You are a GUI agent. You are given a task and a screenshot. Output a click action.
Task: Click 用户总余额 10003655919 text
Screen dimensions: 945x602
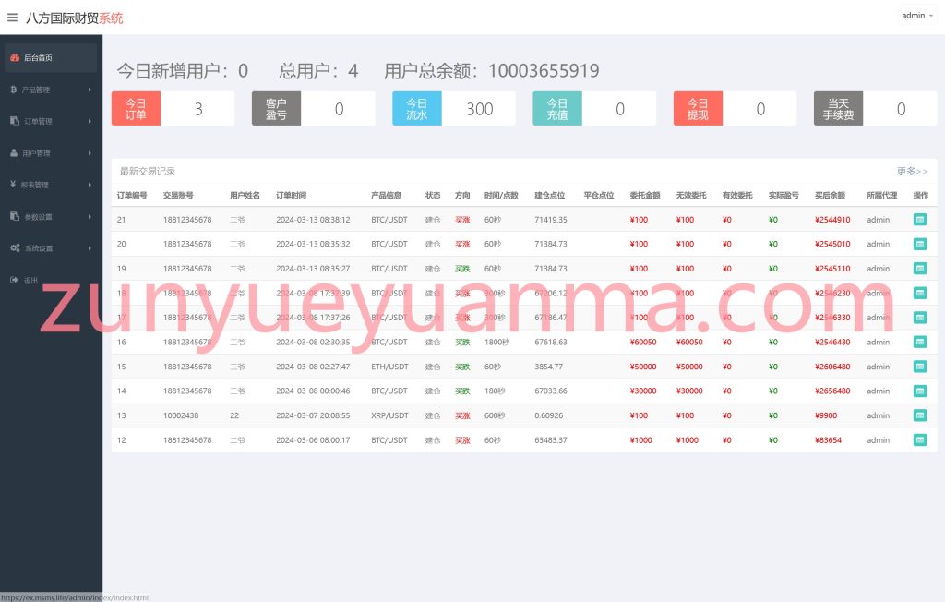492,71
